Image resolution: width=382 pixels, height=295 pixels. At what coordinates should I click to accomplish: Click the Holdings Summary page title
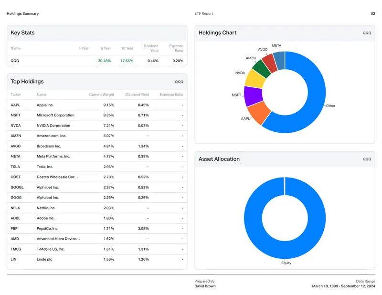coord(22,14)
